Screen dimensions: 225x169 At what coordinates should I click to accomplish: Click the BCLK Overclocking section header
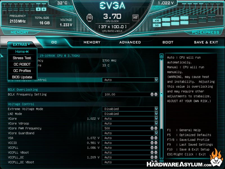(x=23, y=90)
